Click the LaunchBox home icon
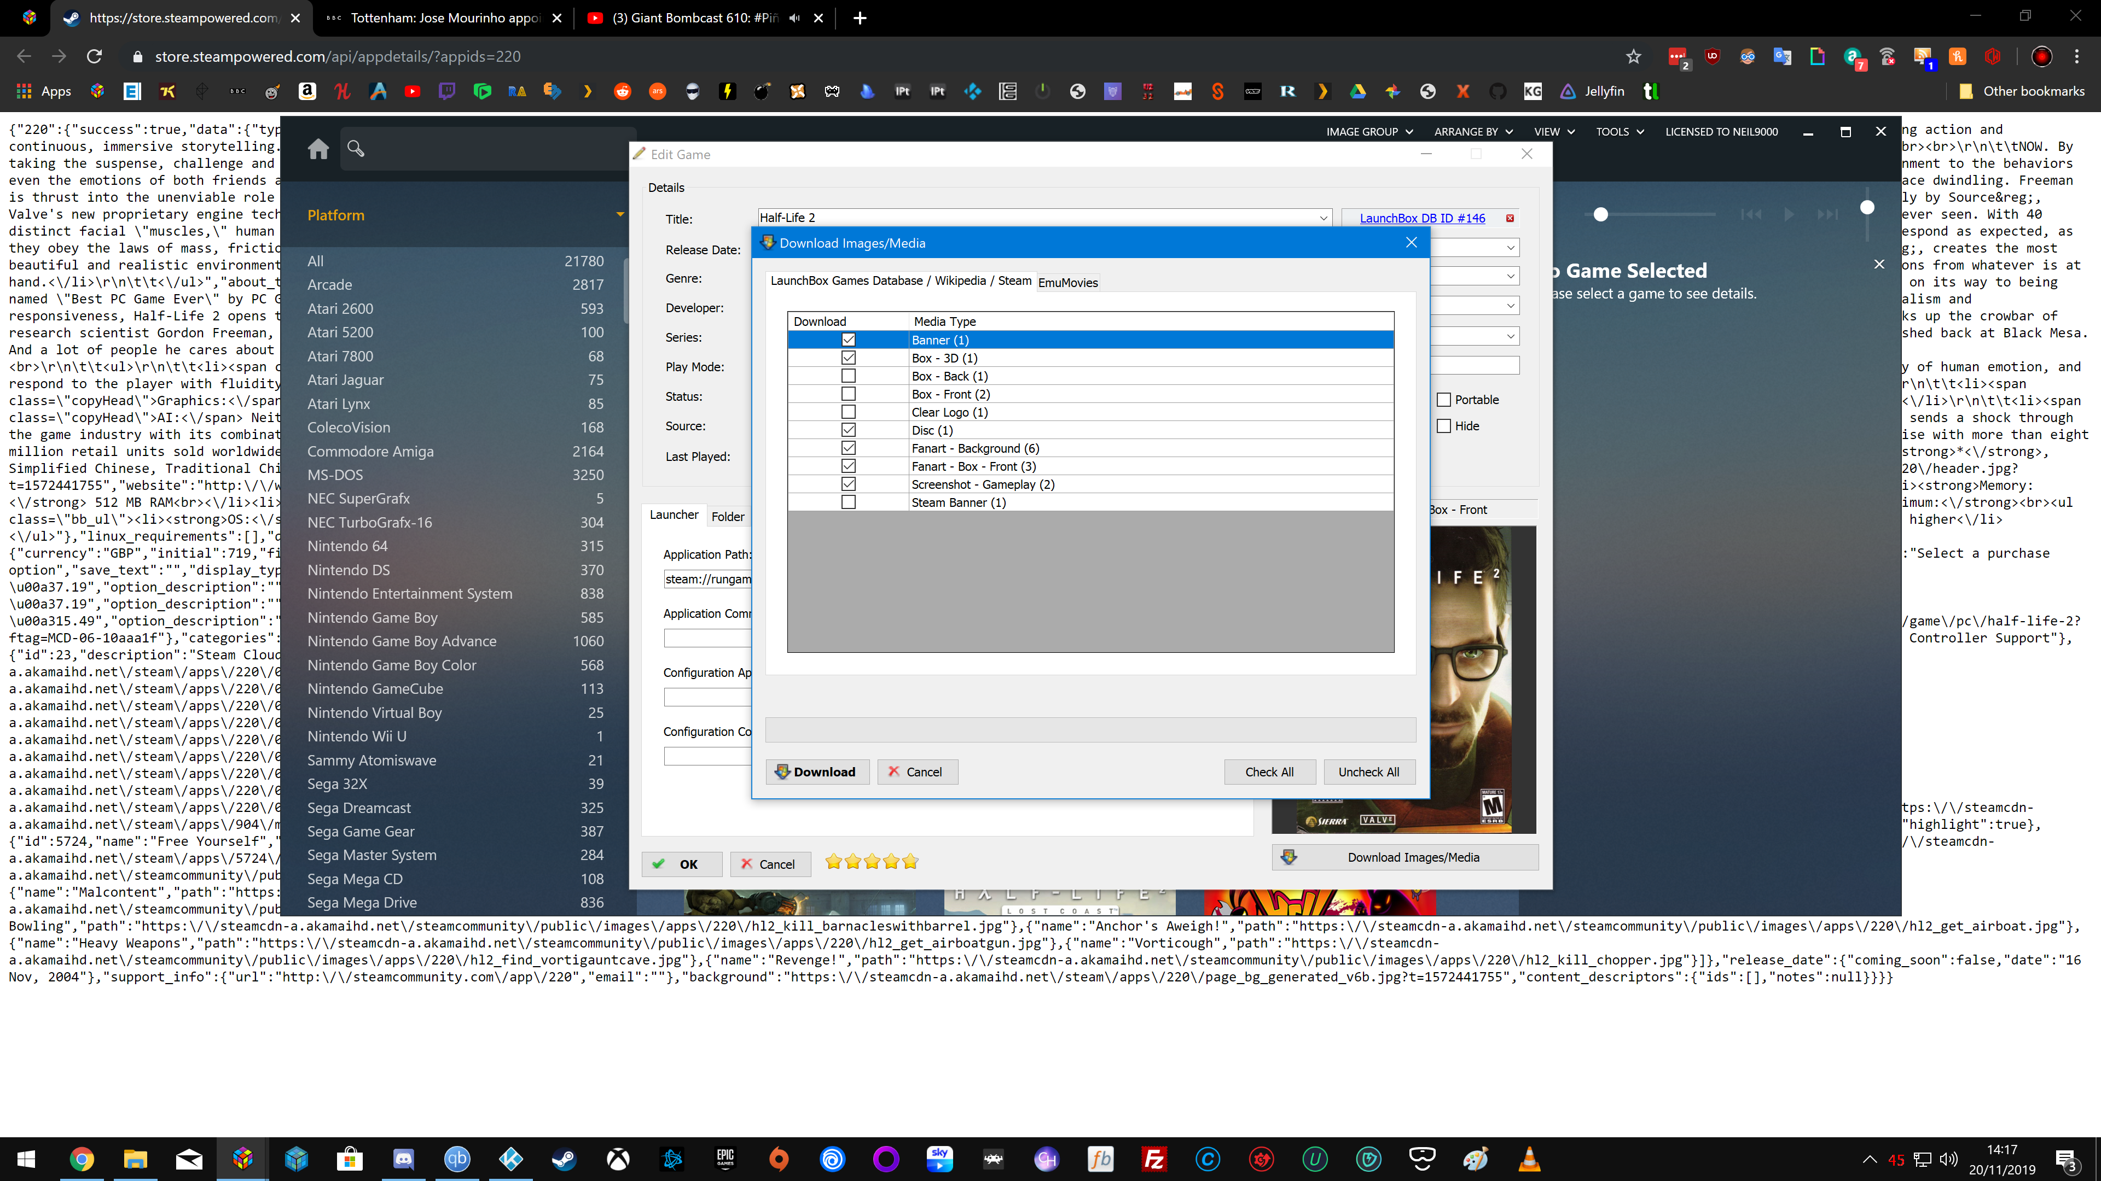Screen dimensions: 2101x1181 (x=318, y=149)
